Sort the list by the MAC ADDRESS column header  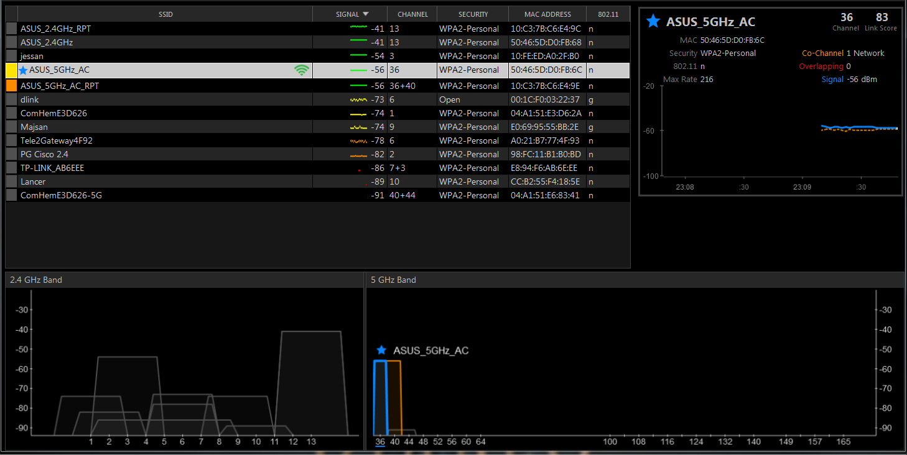[x=547, y=14]
